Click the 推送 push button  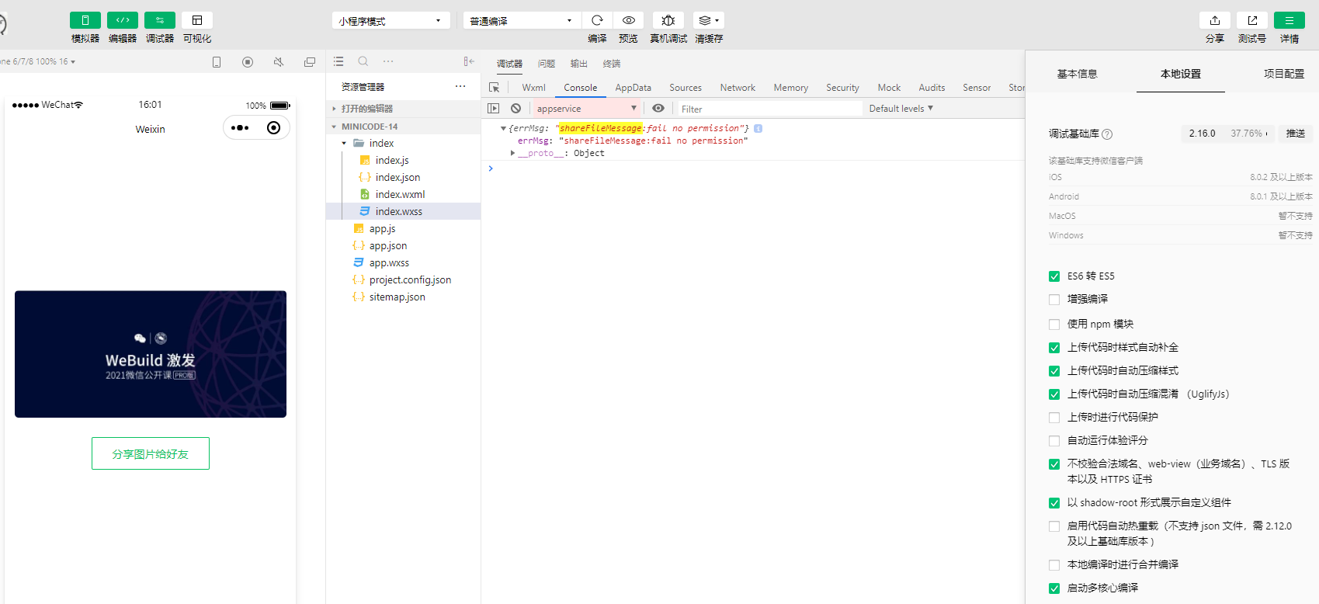click(1296, 134)
